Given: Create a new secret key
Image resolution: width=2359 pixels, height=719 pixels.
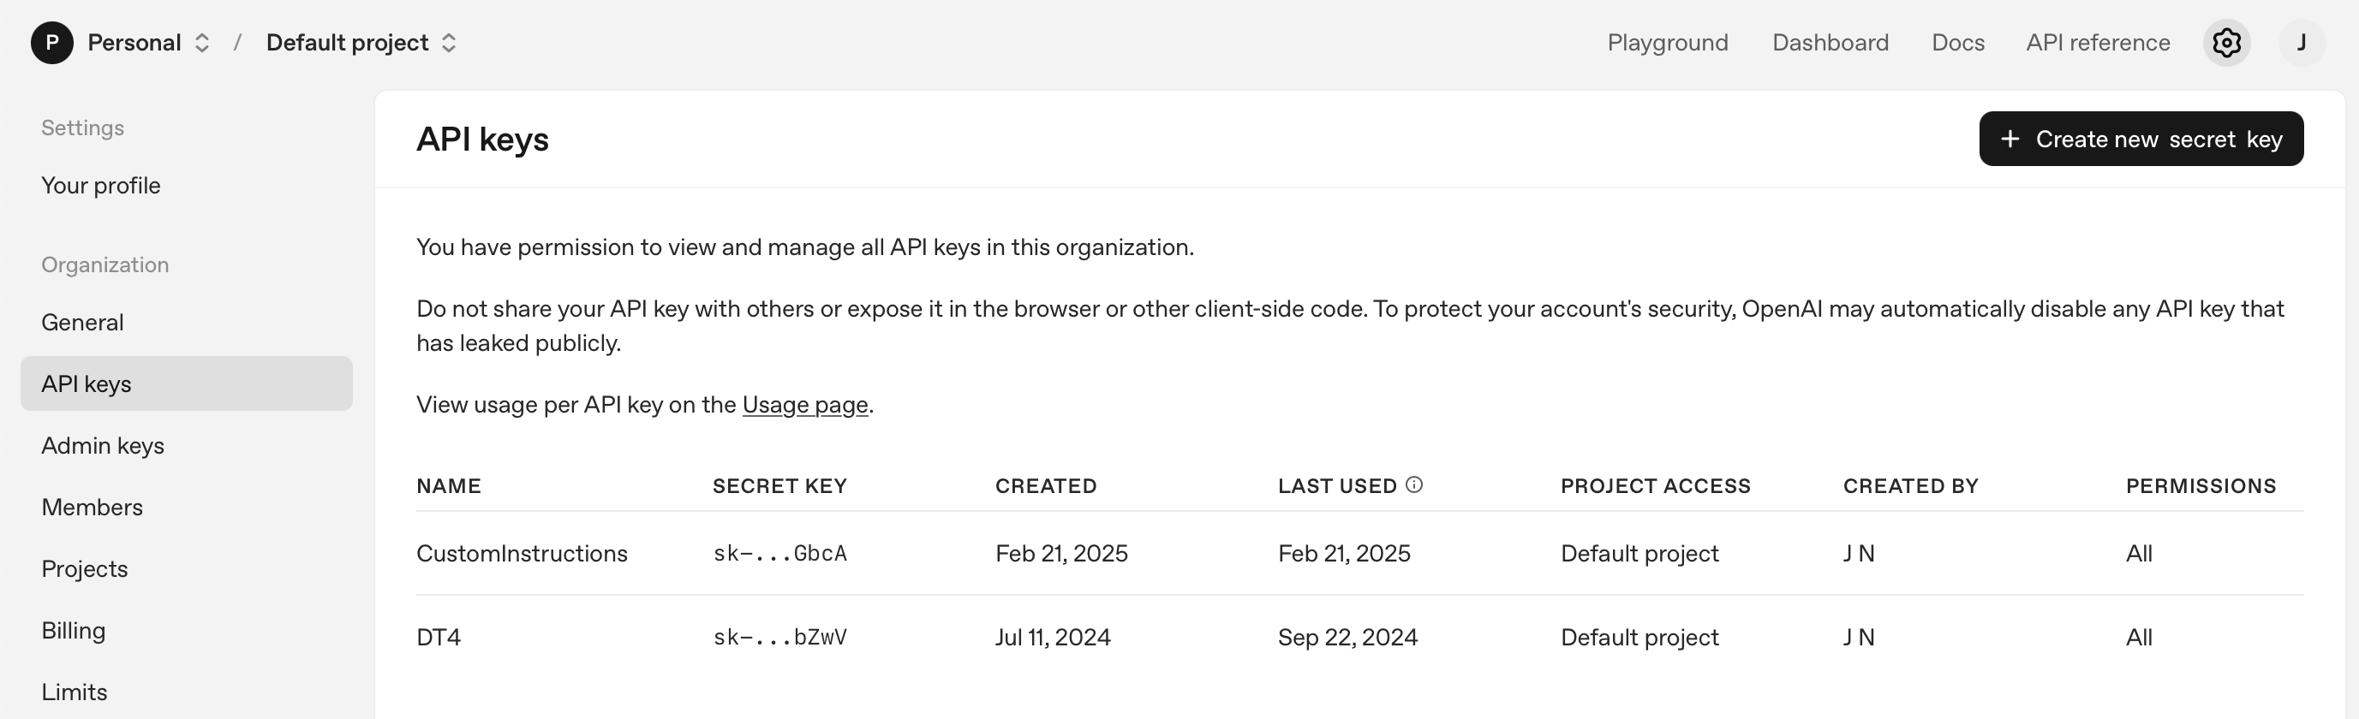Looking at the screenshot, I should click(2140, 139).
